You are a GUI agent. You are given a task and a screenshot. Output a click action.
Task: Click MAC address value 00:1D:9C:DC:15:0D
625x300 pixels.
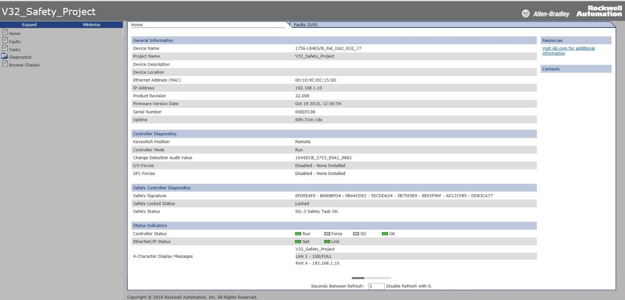coord(316,80)
